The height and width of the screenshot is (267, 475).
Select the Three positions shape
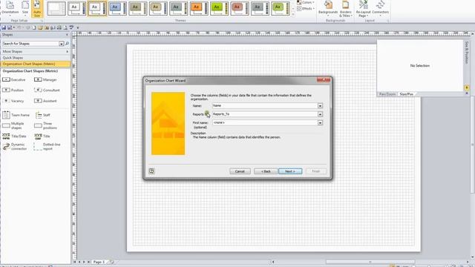pyautogui.click(x=46, y=125)
